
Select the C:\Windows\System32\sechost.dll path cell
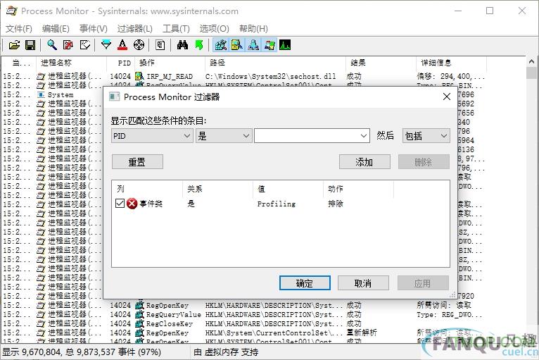click(270, 76)
